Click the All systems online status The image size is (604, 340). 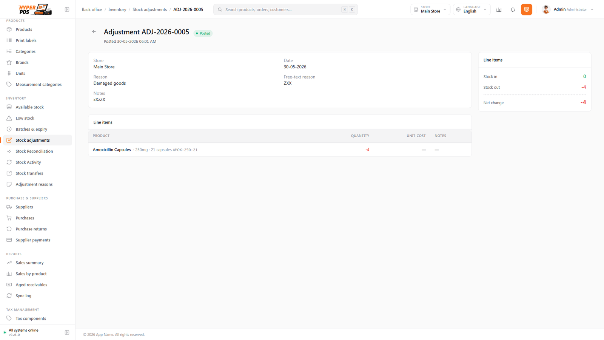point(23,330)
